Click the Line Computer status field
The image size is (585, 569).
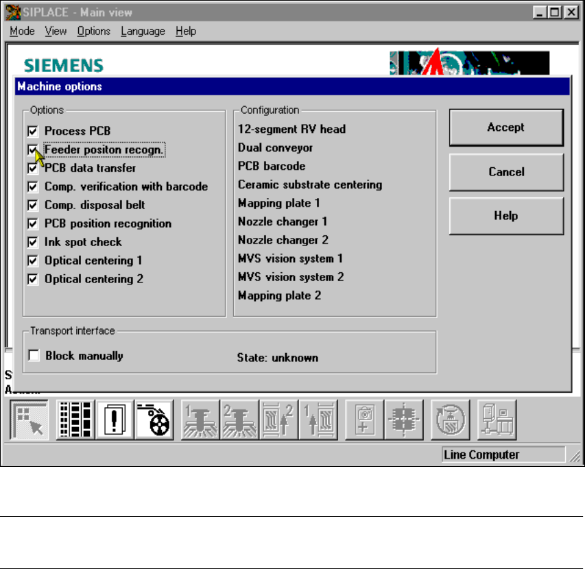pyautogui.click(x=503, y=455)
